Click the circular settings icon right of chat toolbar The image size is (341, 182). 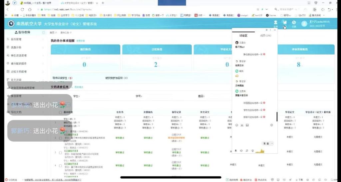pos(272,125)
